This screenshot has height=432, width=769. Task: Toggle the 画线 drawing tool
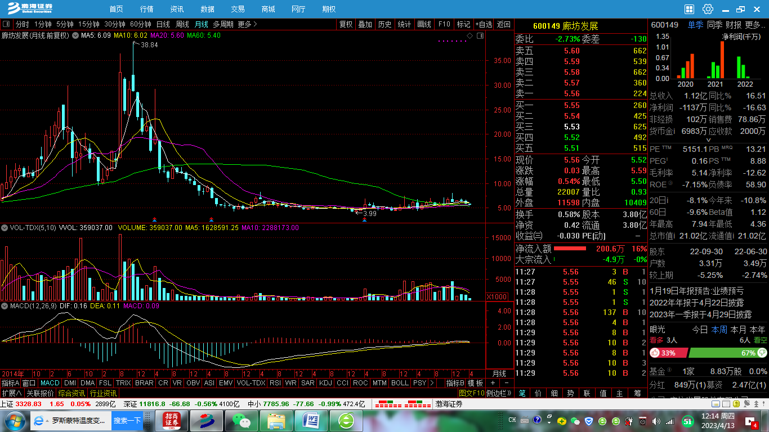(x=424, y=24)
